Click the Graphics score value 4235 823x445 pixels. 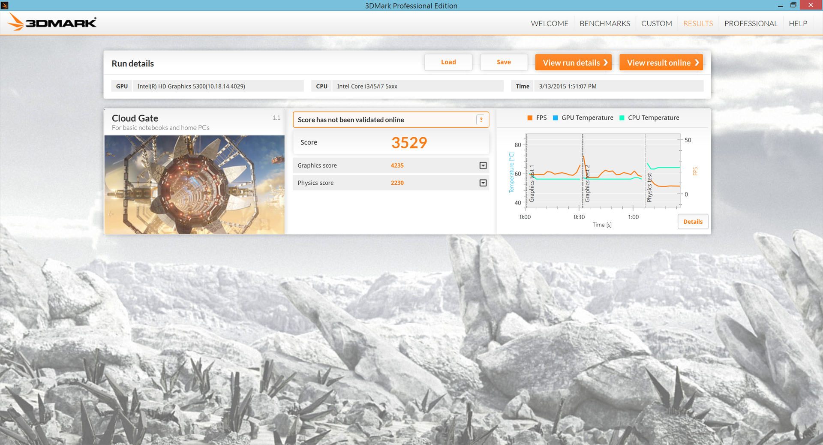pos(397,165)
